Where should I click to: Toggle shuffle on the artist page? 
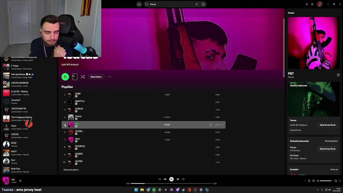pyautogui.click(x=83, y=77)
